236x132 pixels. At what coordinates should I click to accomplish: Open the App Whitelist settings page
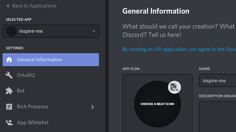pyautogui.click(x=33, y=123)
